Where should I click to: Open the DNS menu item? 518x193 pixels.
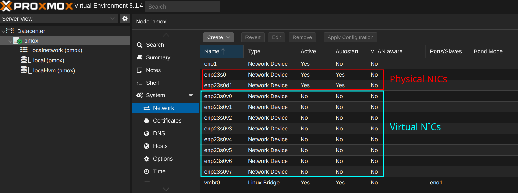(166, 133)
